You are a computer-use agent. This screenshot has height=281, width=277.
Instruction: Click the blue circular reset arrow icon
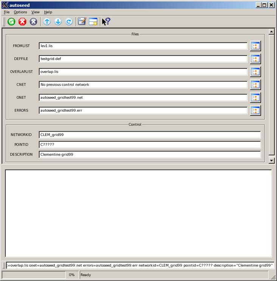(x=69, y=22)
